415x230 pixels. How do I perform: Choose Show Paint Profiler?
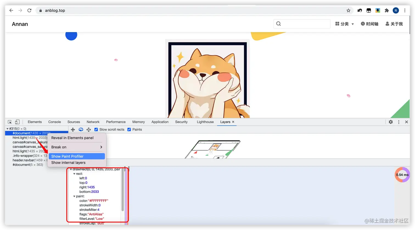click(77, 156)
